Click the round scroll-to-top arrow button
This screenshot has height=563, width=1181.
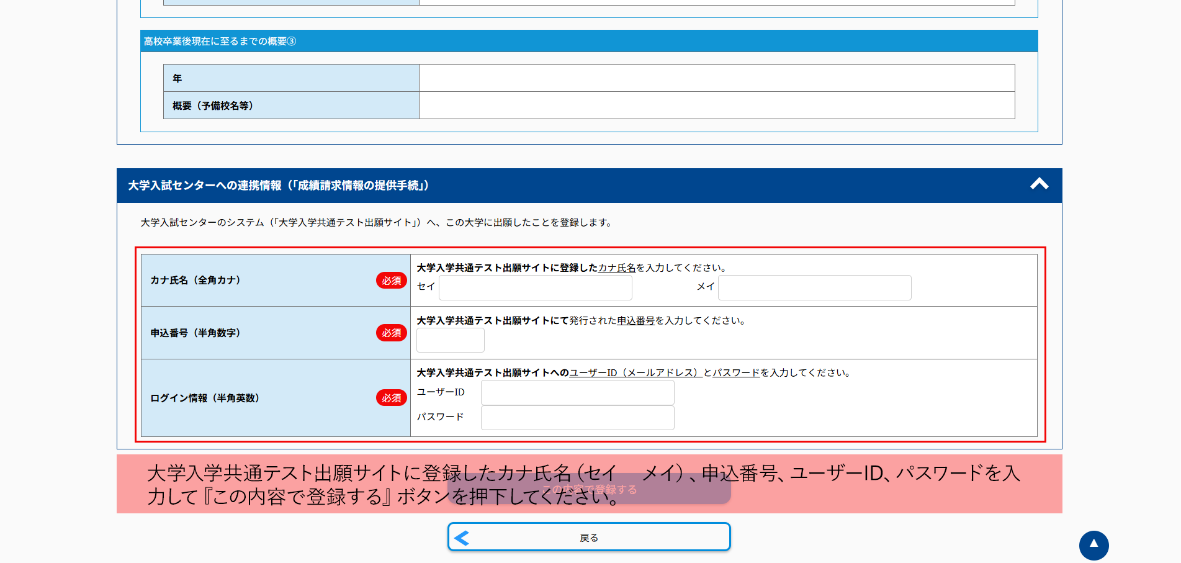(1093, 545)
